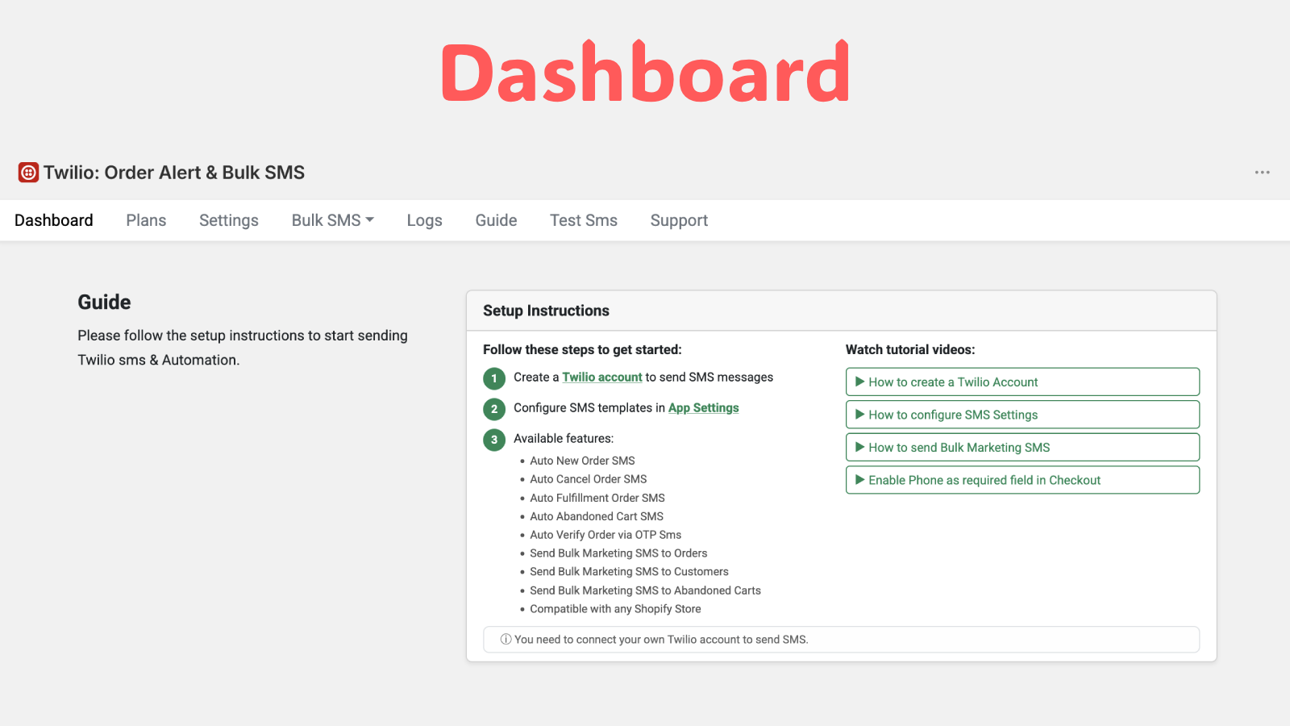Viewport: 1290px width, 726px height.
Task: Play How to create a Twilio Account video
Action: tap(1022, 382)
